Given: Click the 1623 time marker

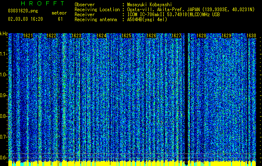Looking at the screenshot, I should point(76,36).
